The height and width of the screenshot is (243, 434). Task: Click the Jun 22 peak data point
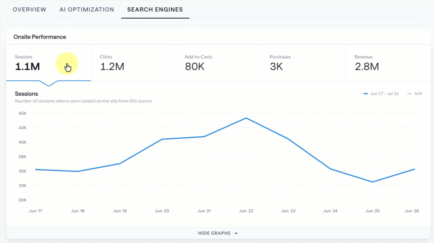[246, 118]
